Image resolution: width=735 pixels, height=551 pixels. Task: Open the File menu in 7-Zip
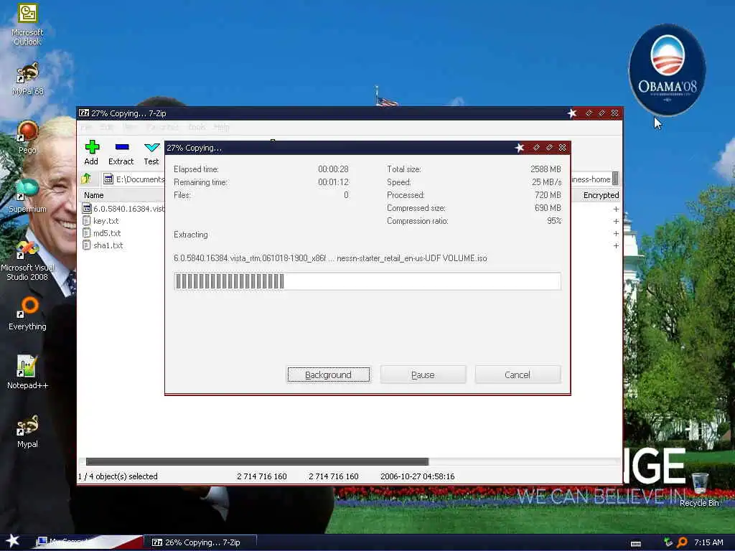[86, 127]
